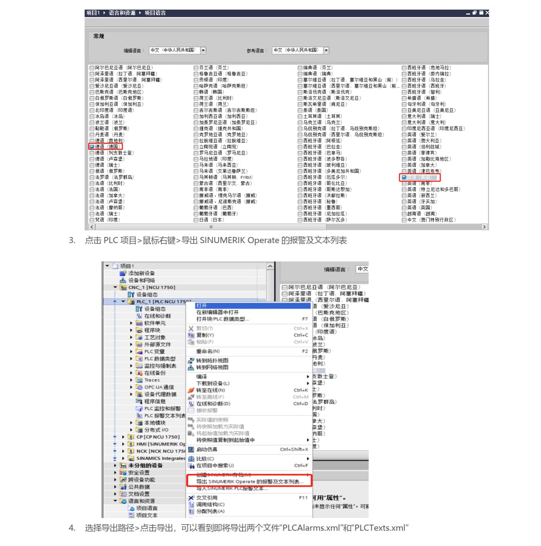The height and width of the screenshot is (546, 541).
Task: Check the 法语（法国）checkbox
Action: pyautogui.click(x=92, y=189)
